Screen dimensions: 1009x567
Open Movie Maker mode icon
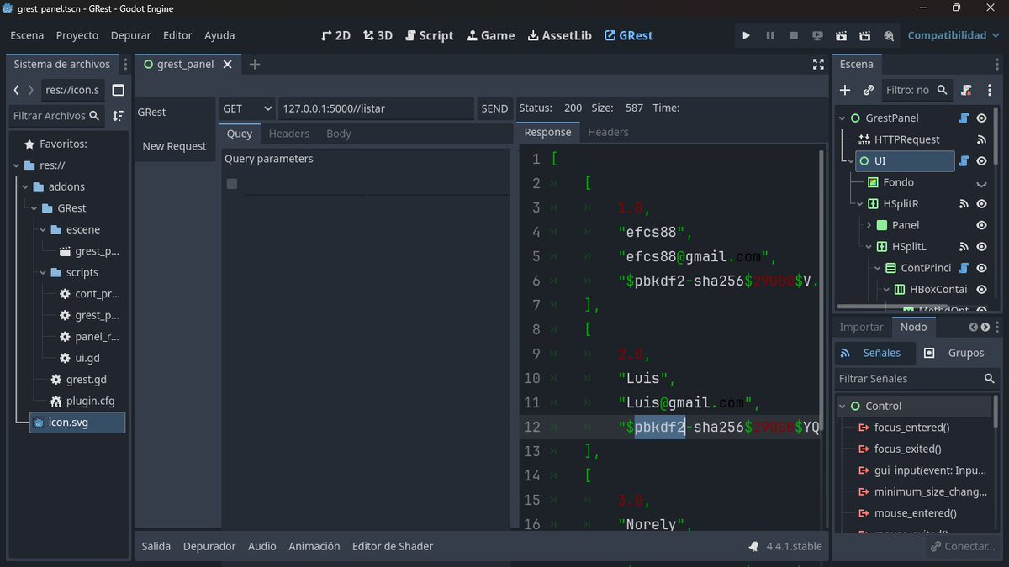(x=889, y=35)
